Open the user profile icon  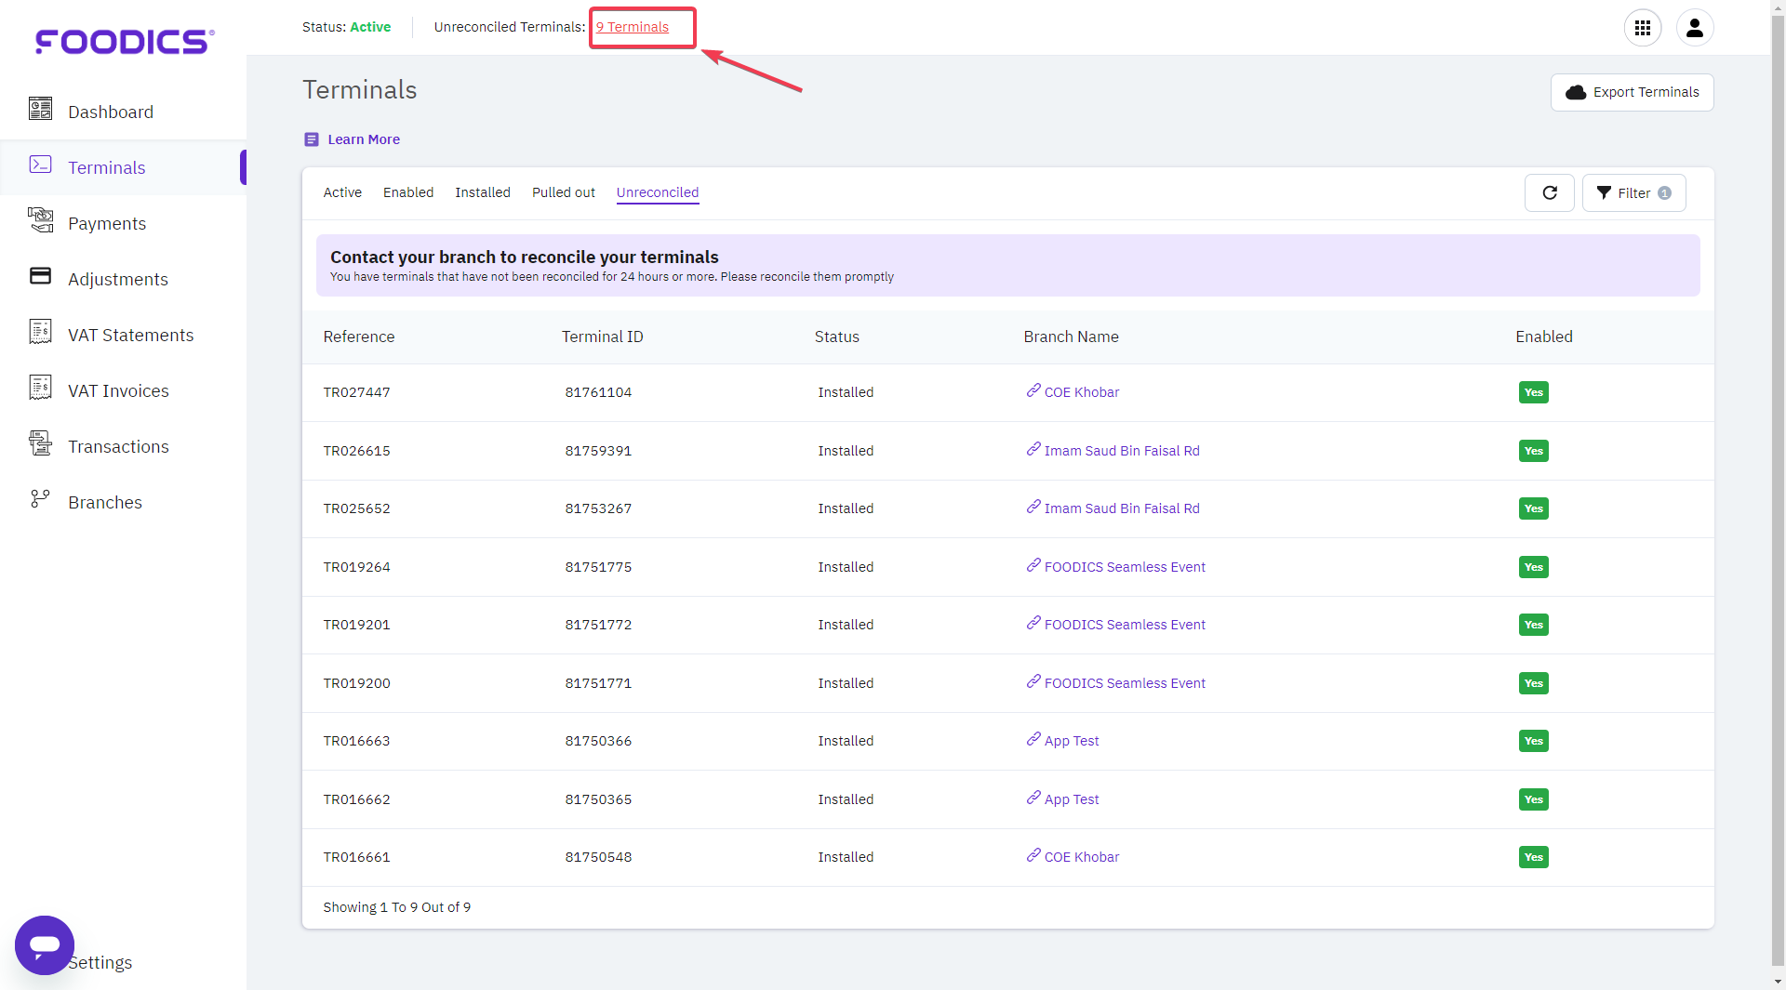point(1695,28)
